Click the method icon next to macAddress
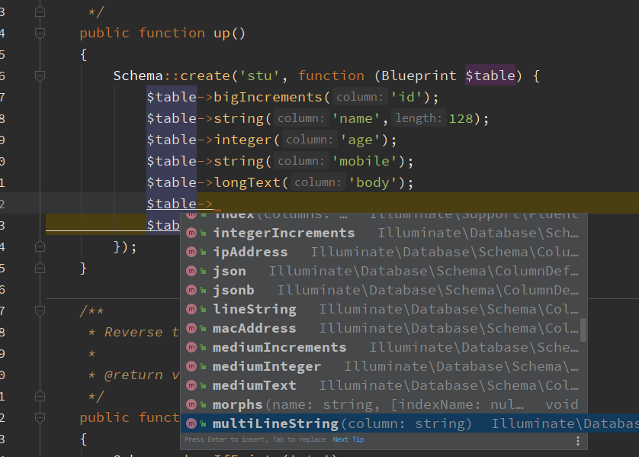Screen dimensions: 639x457 tap(192, 328)
